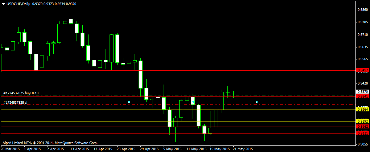Screen dimensions: 370x152
Task: Select the red horizontal line at 0.9497
Action: point(178,70)
